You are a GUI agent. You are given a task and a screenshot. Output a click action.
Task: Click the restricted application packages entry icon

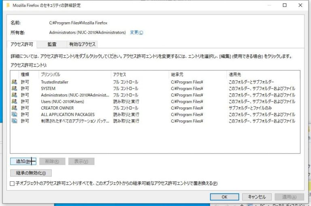pos(14,121)
